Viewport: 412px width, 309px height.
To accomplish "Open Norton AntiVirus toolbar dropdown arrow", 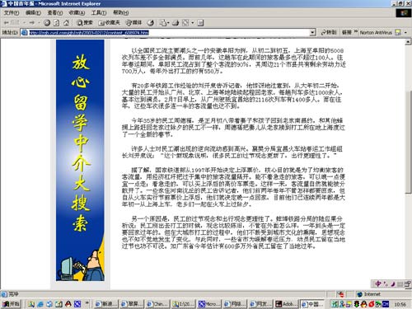I will pos(405,32).
